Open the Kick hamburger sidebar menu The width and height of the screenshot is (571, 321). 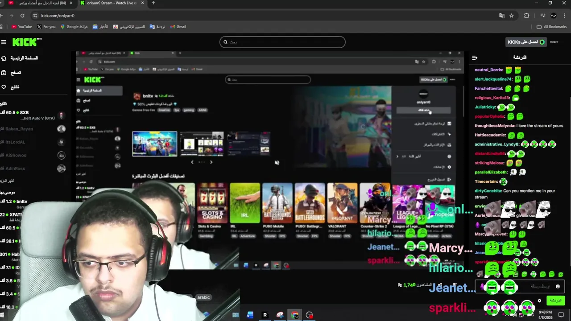(x=4, y=42)
